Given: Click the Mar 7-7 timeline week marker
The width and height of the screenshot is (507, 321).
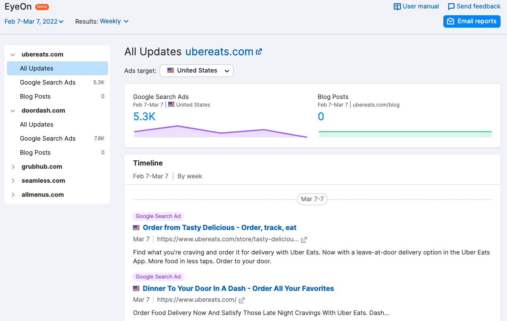Looking at the screenshot, I should (x=312, y=199).
